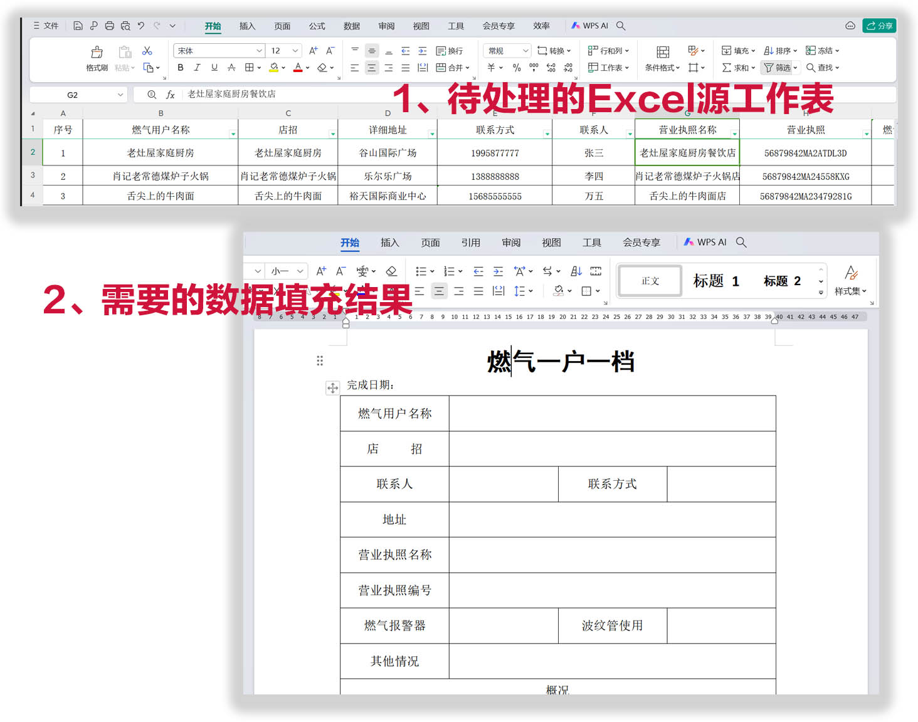Viewport: 918px width, 722px height.
Task: Decrease font size in the spreadsheet ribbon
Action: [330, 51]
